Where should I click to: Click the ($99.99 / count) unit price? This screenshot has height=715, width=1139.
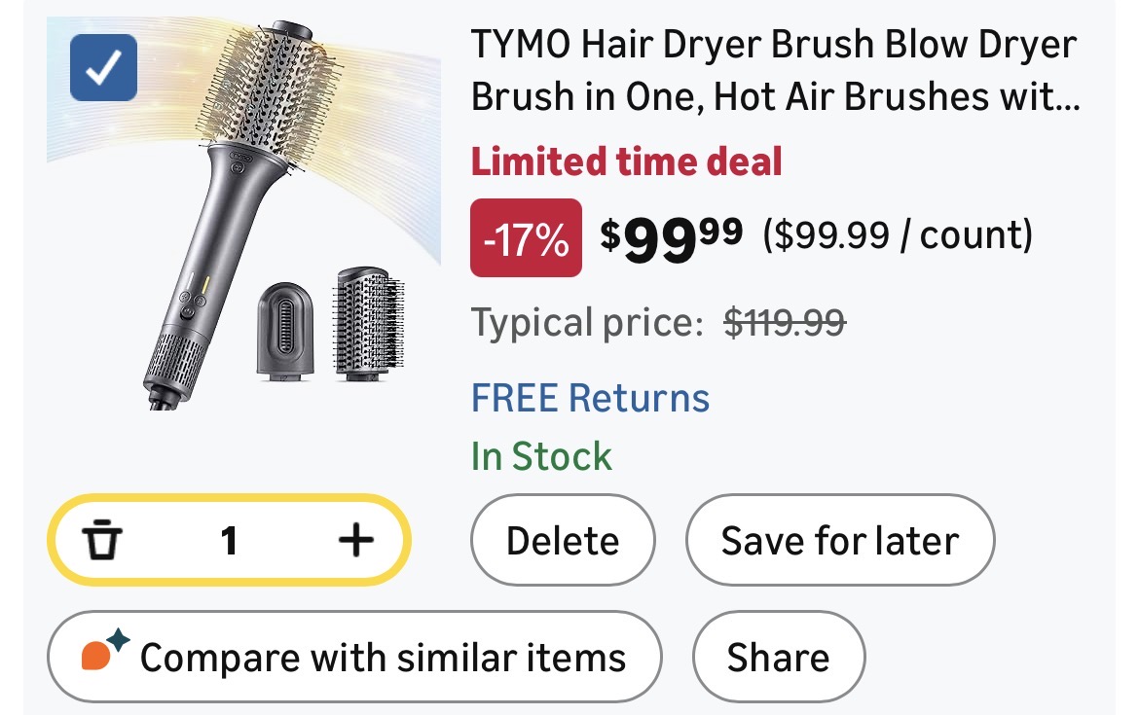pyautogui.click(x=897, y=234)
